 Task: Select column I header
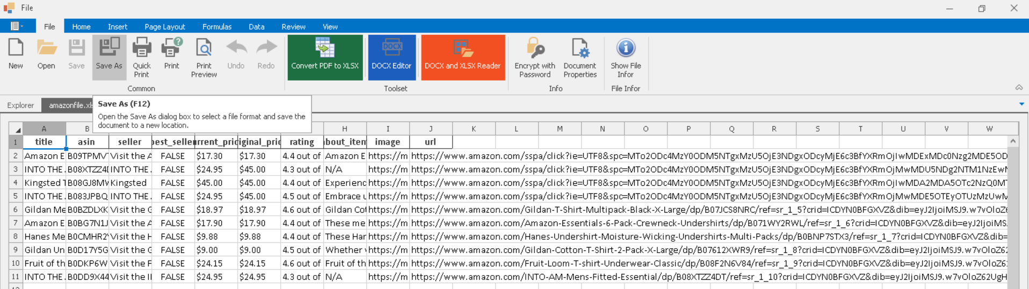[388, 129]
